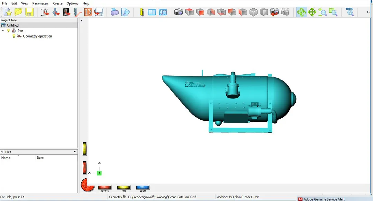This screenshot has width=373, height=201.
Task: Calculate toolpaths with the cutter and red line icon
Action: coord(77,12)
